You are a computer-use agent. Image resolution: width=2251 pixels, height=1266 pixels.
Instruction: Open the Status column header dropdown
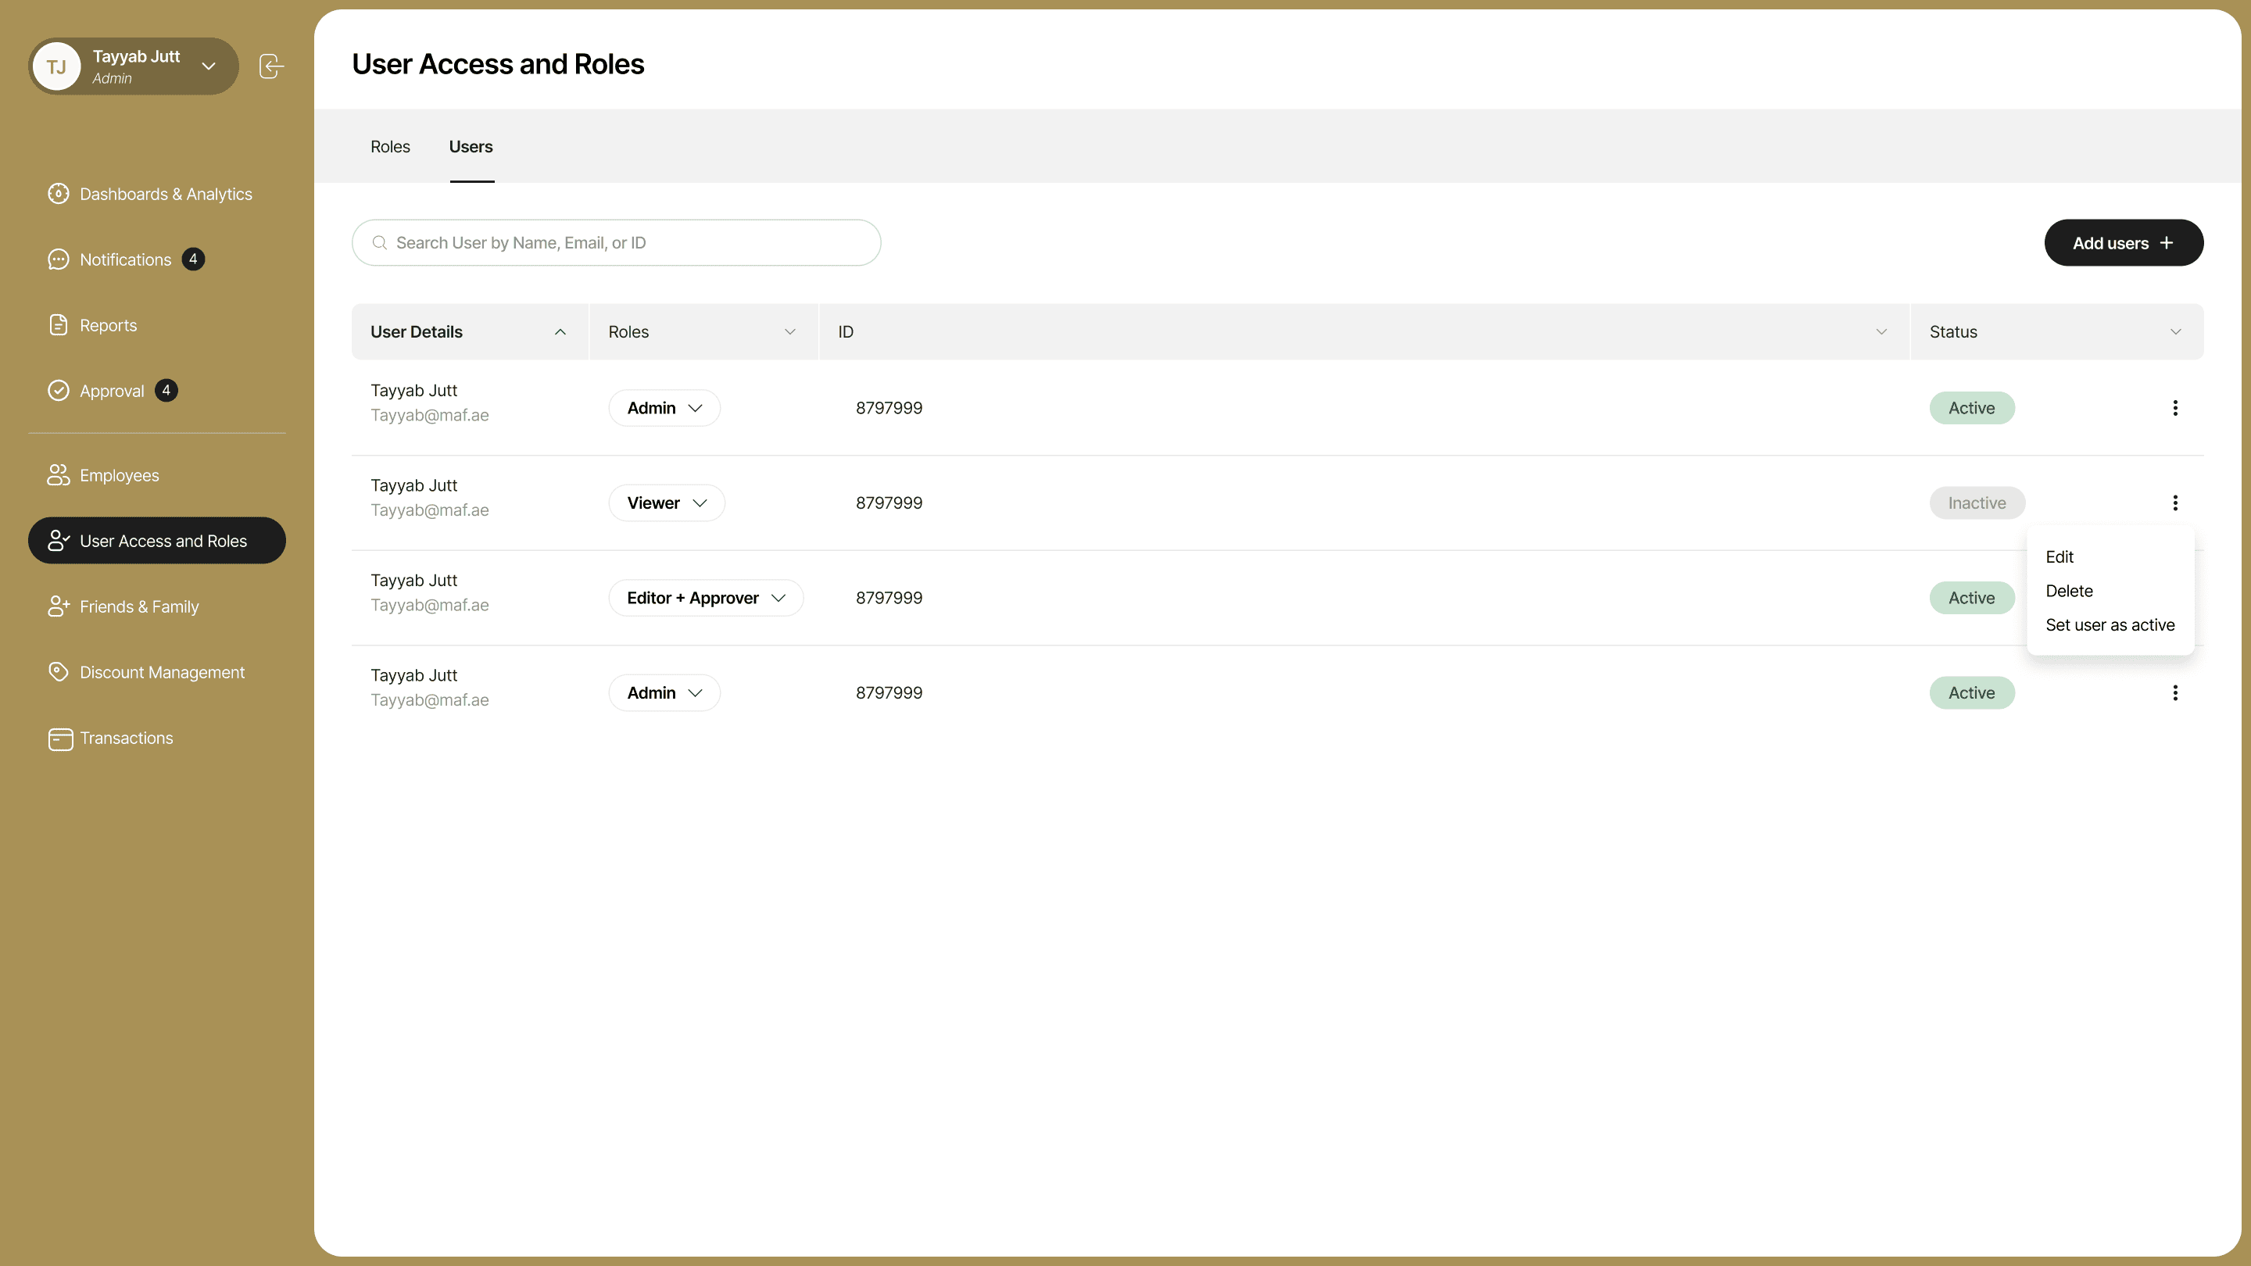pos(2176,332)
